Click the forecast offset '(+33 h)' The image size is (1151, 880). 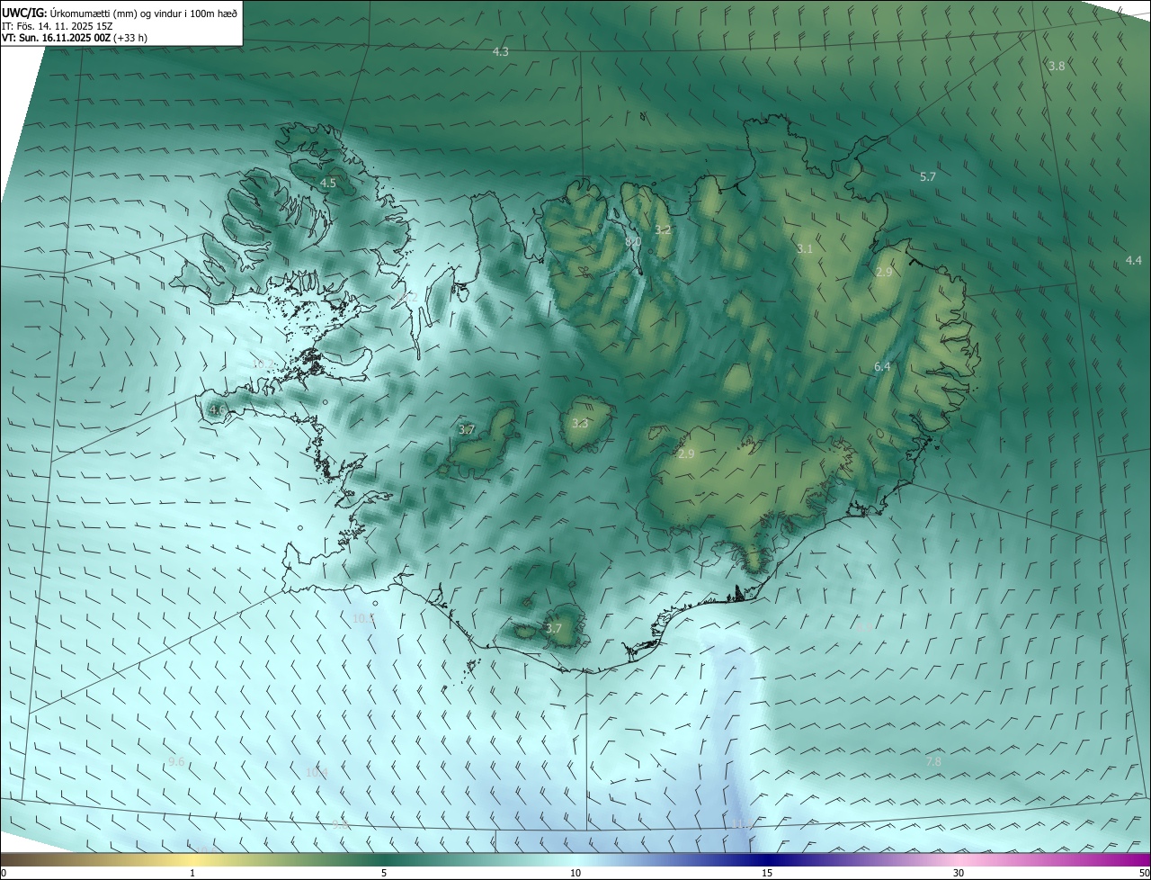coord(130,38)
